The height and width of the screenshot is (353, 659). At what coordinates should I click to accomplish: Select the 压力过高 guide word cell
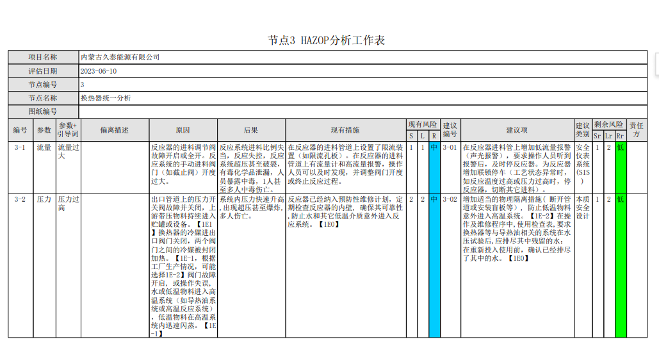[x=69, y=265]
